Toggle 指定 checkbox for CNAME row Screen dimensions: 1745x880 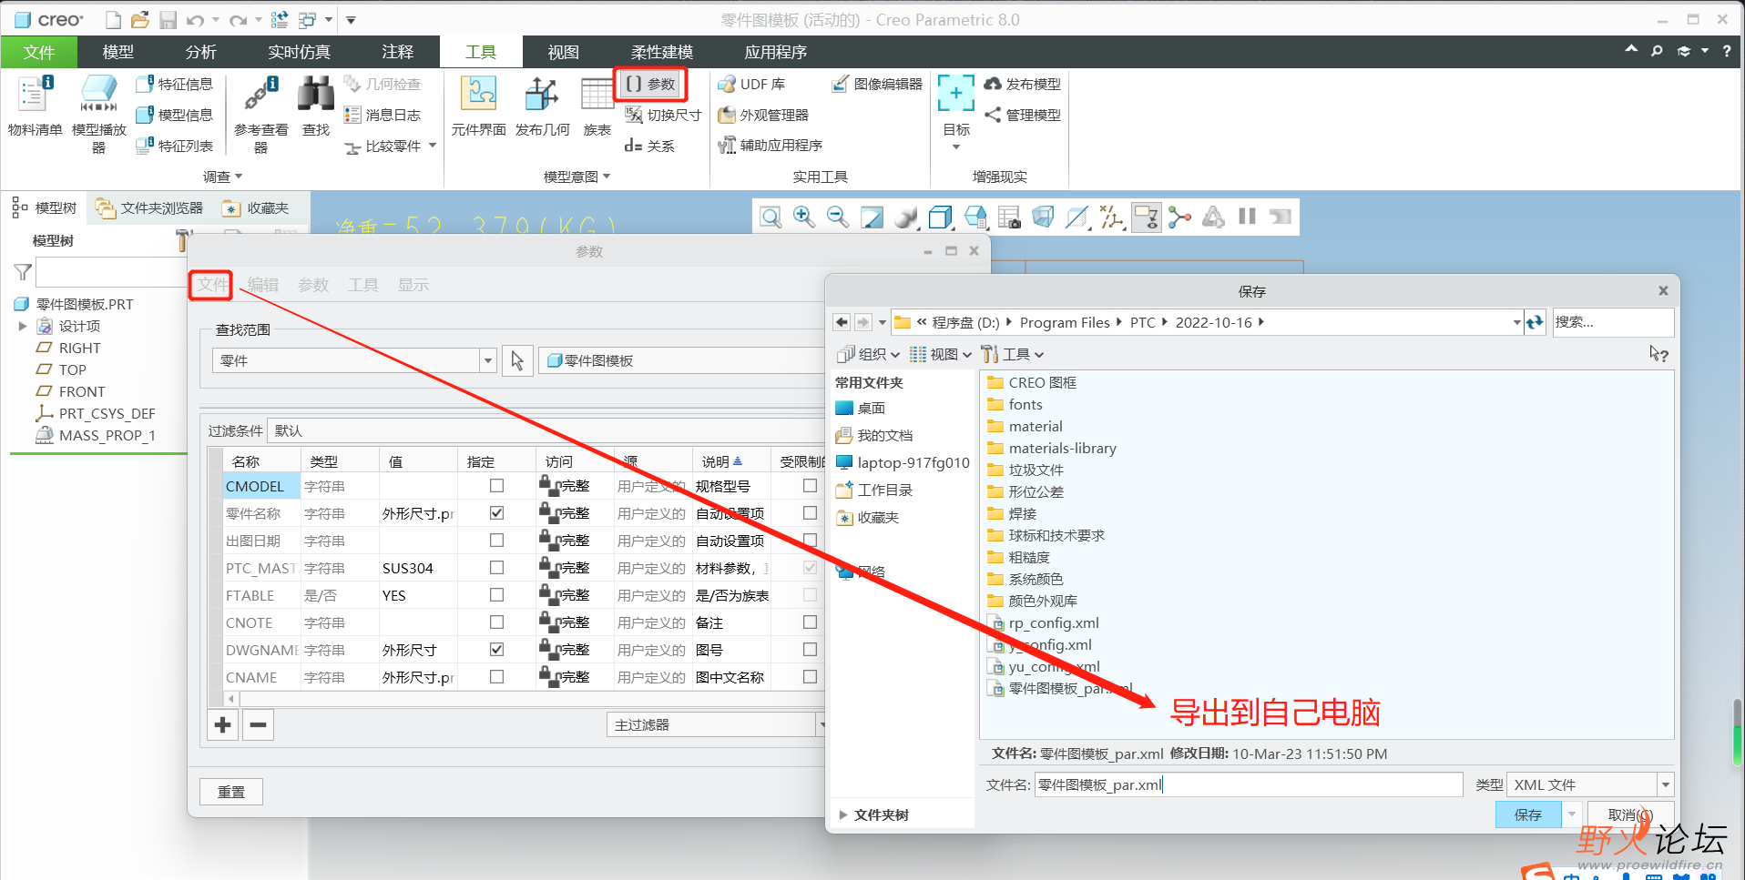click(x=496, y=677)
